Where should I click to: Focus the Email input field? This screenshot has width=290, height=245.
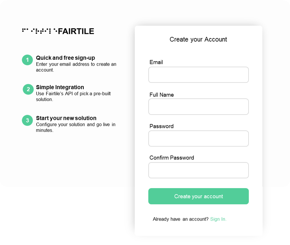pos(198,75)
